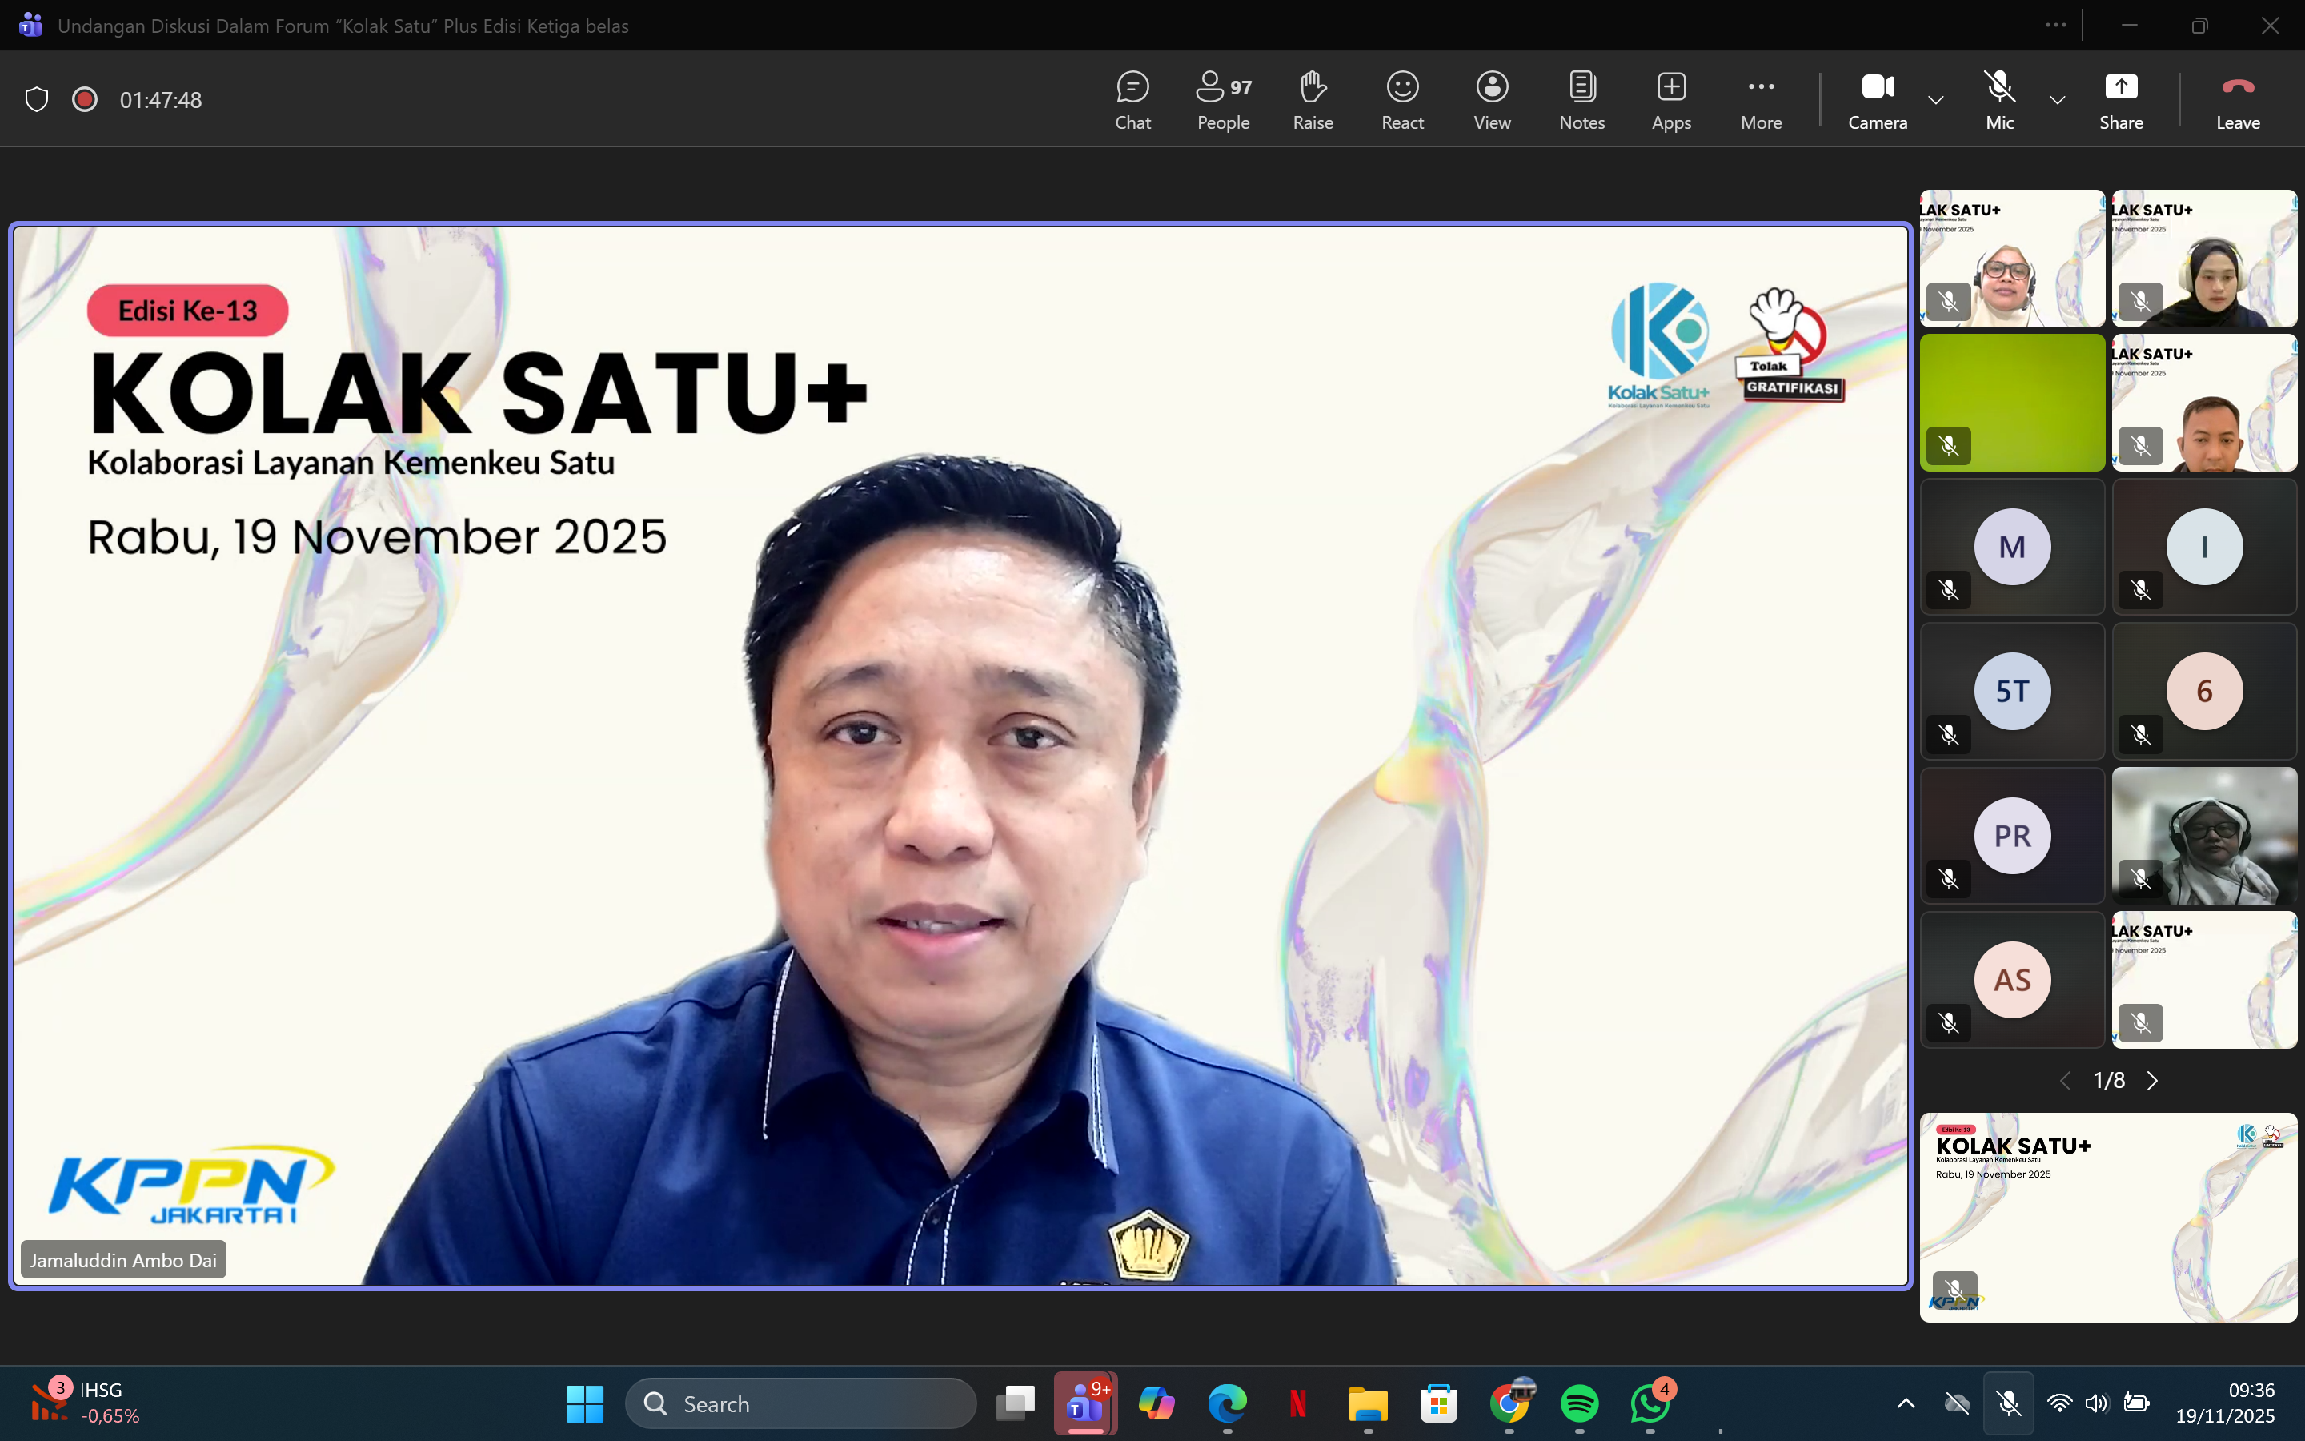Open the View layout options

pos(1492,100)
